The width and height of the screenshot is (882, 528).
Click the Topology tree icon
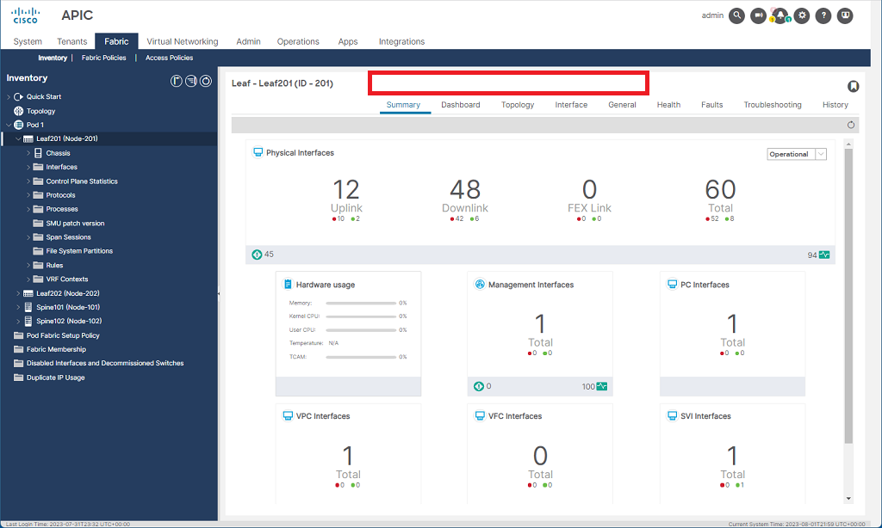pyautogui.click(x=19, y=111)
